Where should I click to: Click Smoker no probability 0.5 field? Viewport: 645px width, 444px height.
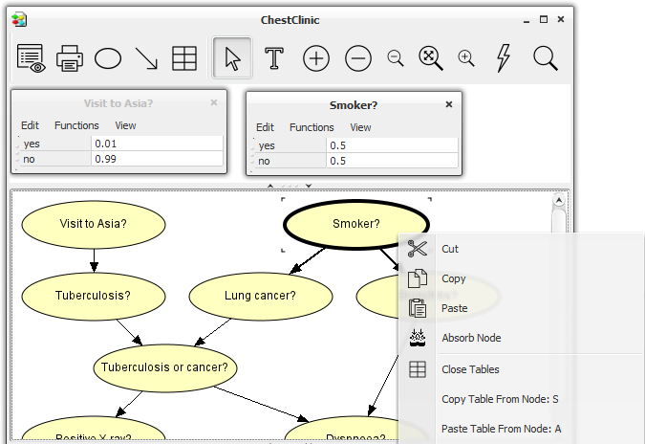click(x=392, y=161)
